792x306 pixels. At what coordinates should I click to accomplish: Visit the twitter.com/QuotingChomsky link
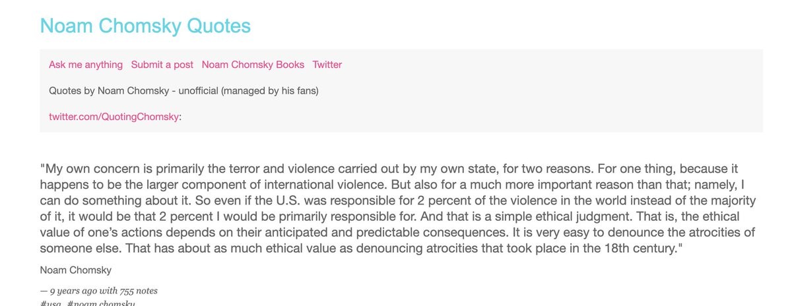tap(114, 117)
